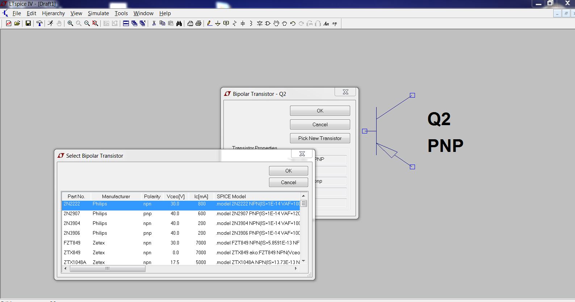Select the Draw Wire pencil tool
Screen dimensions: 575x302
(x=209, y=24)
